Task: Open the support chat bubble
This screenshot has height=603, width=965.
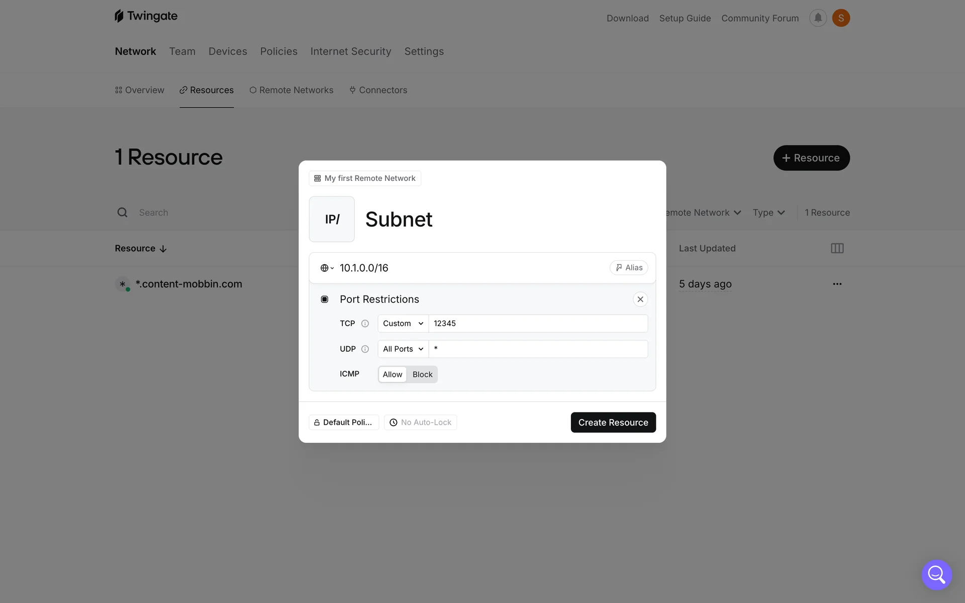Action: [936, 574]
